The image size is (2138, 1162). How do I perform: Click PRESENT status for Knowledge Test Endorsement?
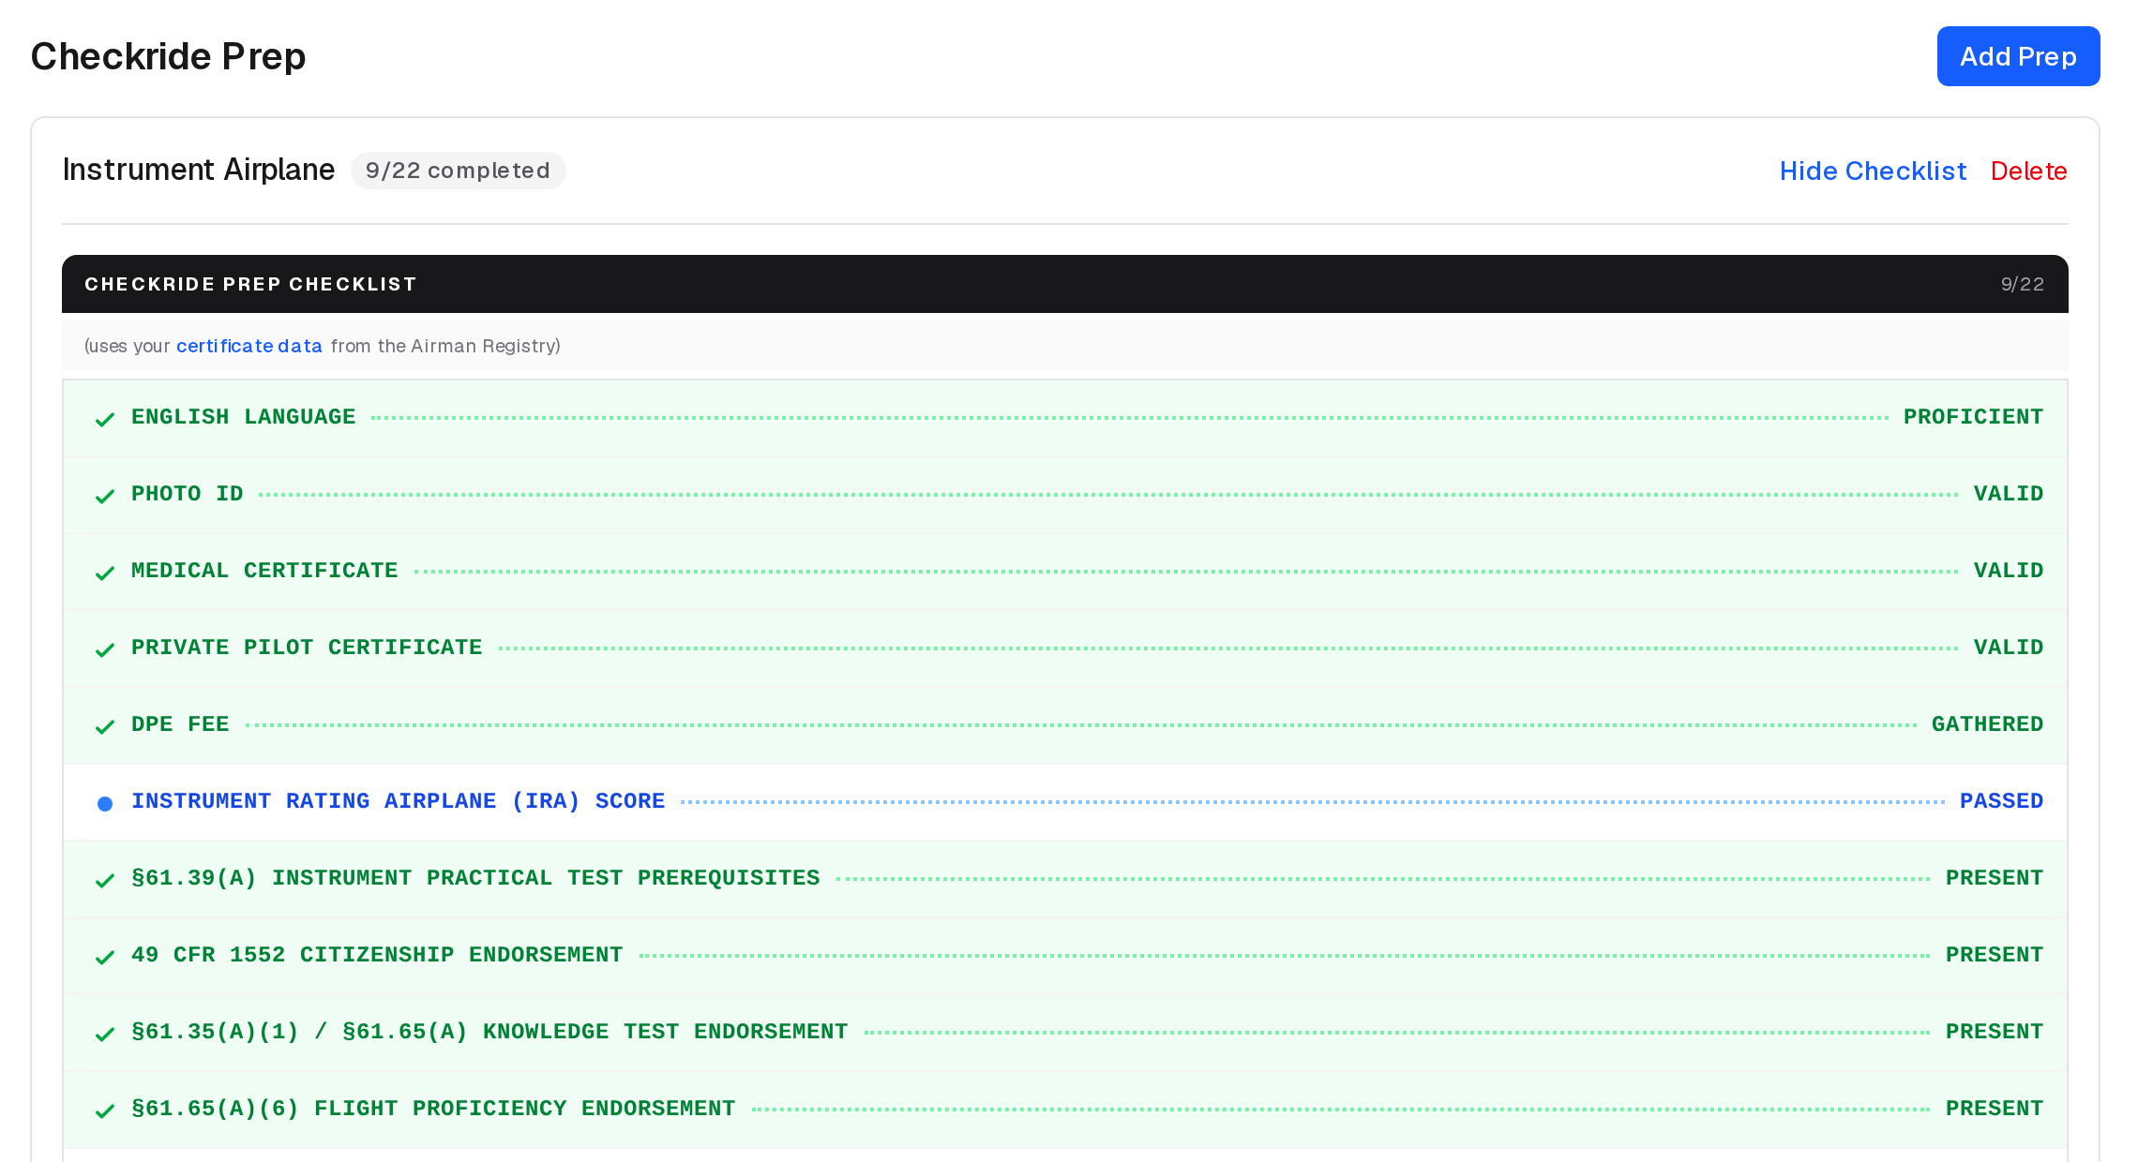click(x=1995, y=1032)
